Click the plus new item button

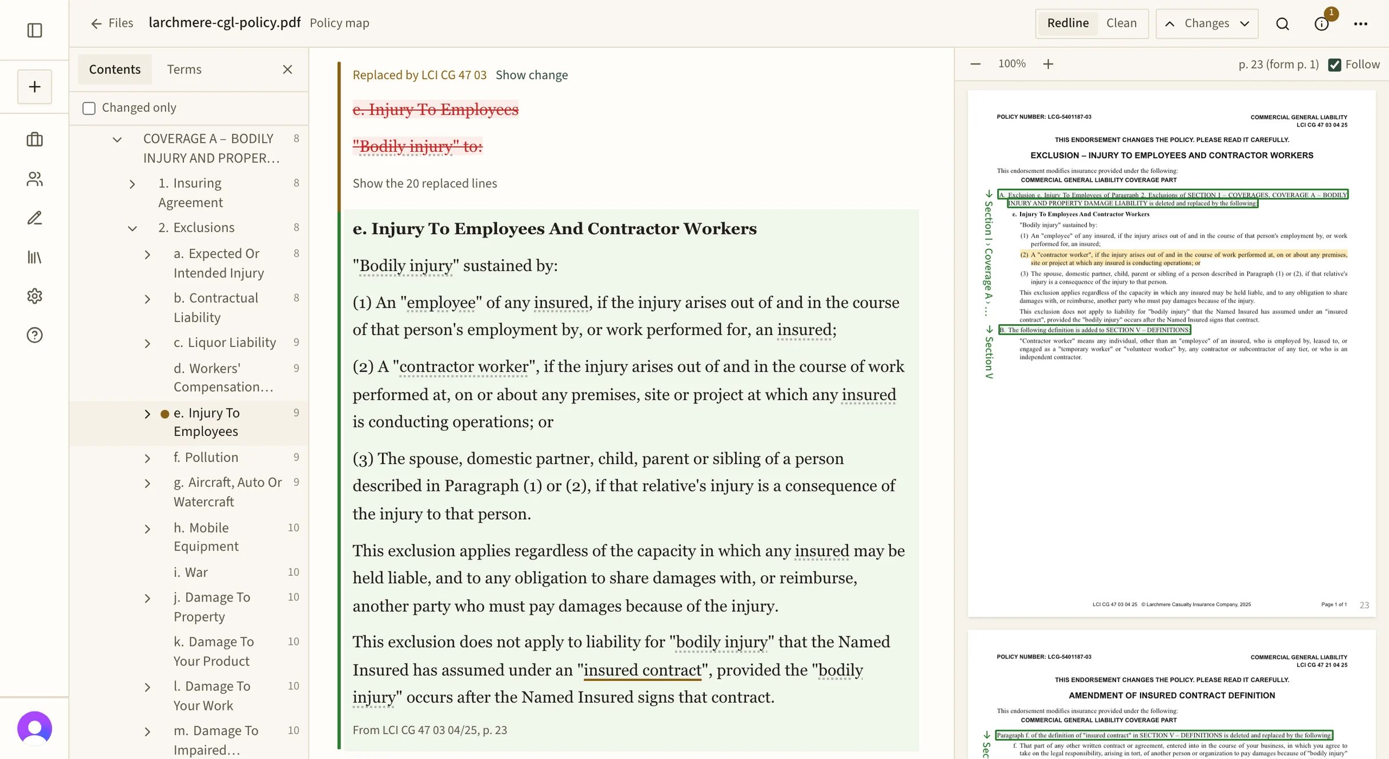tap(35, 87)
